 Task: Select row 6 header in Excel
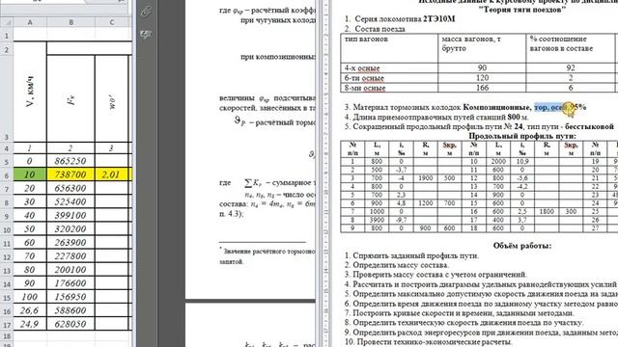pyautogui.click(x=7, y=175)
